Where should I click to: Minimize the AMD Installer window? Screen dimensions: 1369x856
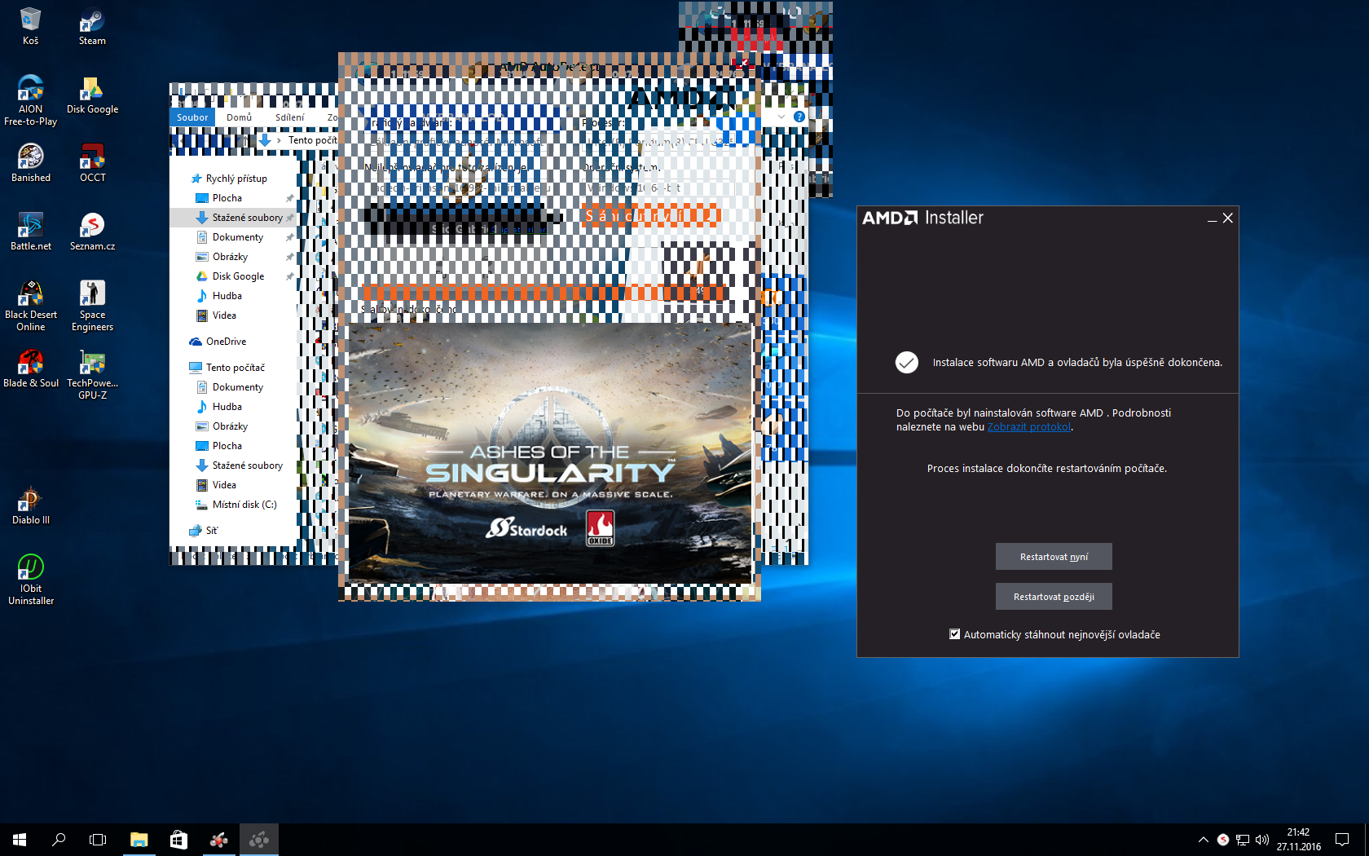click(1212, 218)
